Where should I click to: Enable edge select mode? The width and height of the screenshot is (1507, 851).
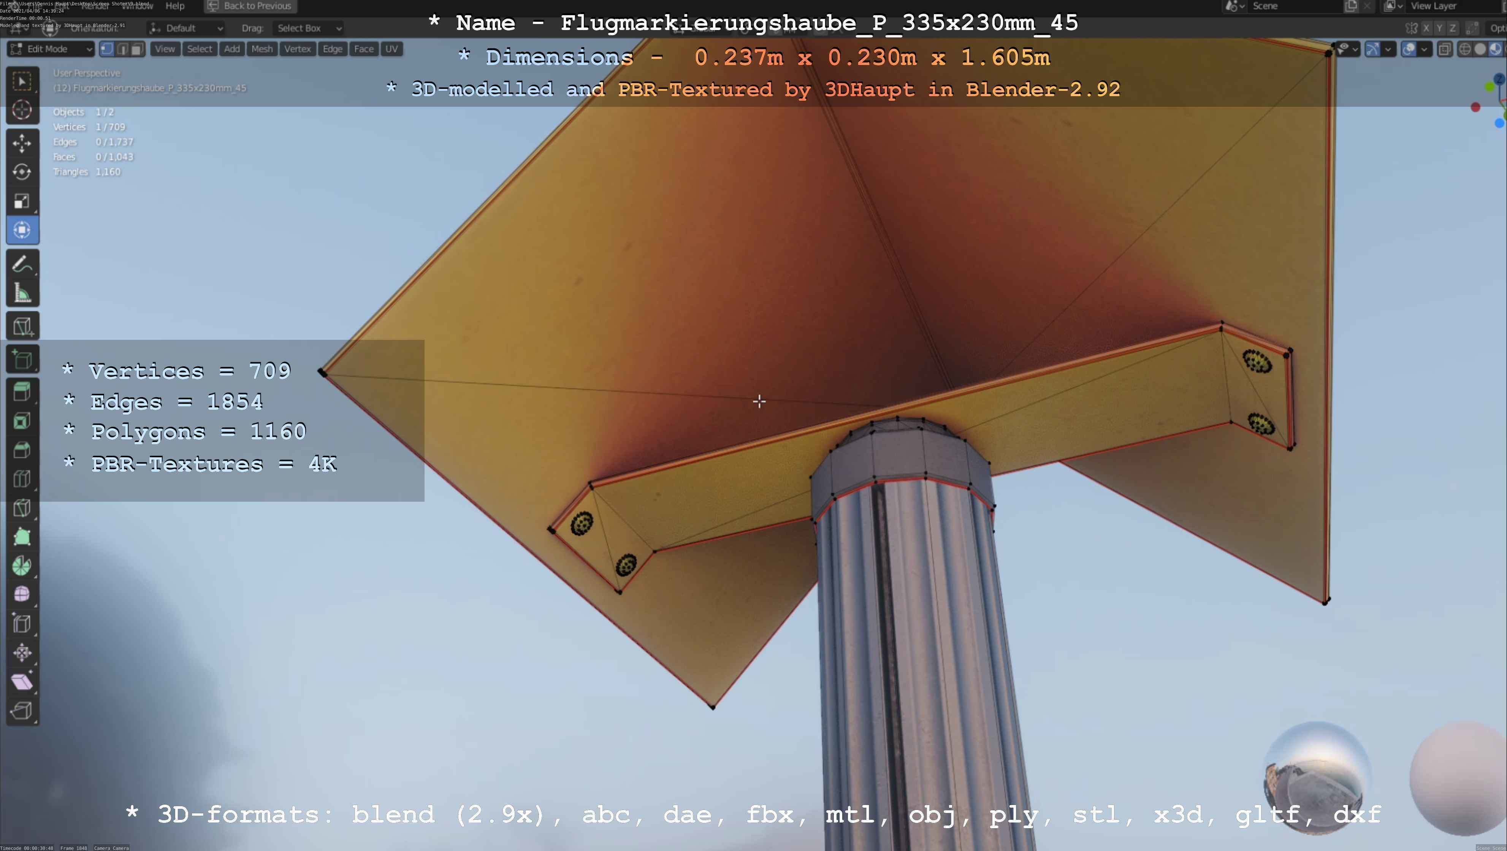pos(122,49)
